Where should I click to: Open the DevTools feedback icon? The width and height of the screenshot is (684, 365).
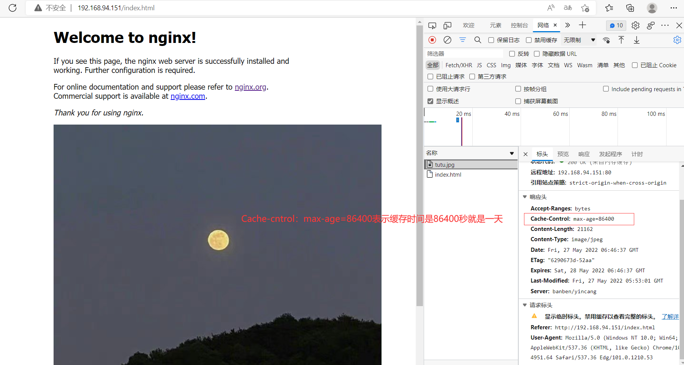[651, 25]
